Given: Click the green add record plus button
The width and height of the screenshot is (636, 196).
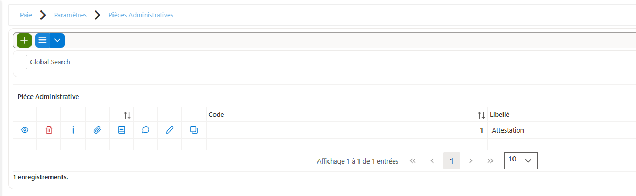Looking at the screenshot, I should pyautogui.click(x=24, y=40).
